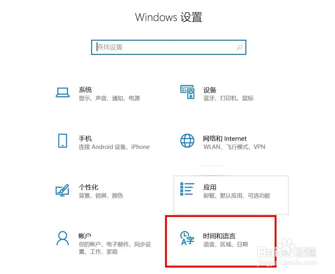This screenshot has height=274, width=335.
Task: Click the 蓝牙、打印机、鼠标 description text
Action: click(x=228, y=98)
